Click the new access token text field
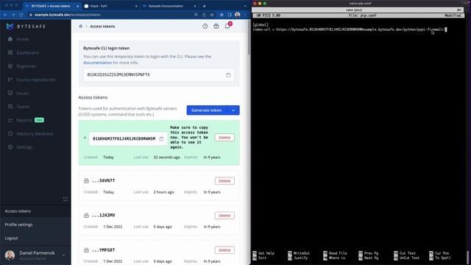Image resolution: width=471 pixels, height=265 pixels. click(x=128, y=139)
